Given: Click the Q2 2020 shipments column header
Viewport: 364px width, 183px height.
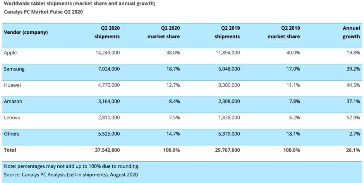Looking at the screenshot, I should click(x=107, y=32).
